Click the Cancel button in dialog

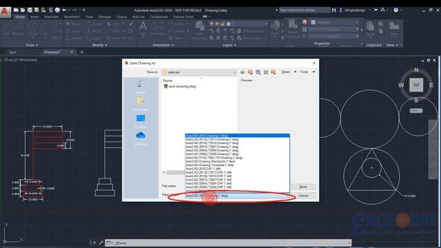click(x=303, y=196)
